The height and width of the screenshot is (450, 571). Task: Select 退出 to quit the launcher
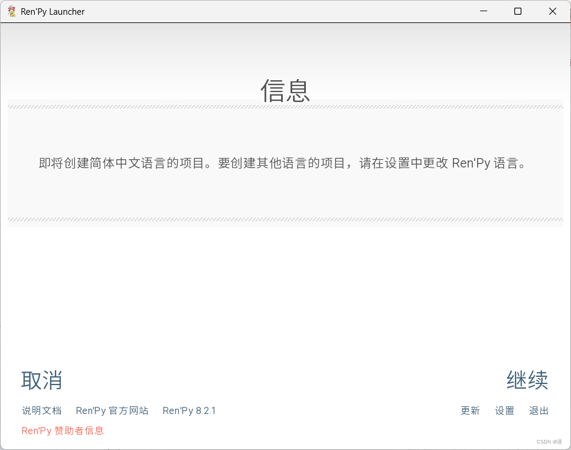tap(539, 410)
